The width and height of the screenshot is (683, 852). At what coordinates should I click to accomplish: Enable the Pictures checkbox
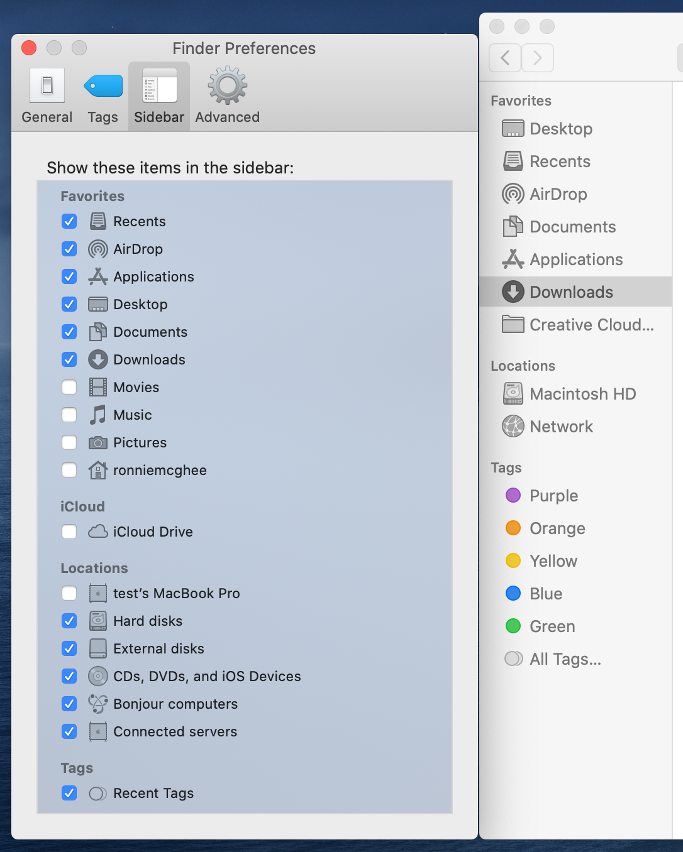pos(69,442)
